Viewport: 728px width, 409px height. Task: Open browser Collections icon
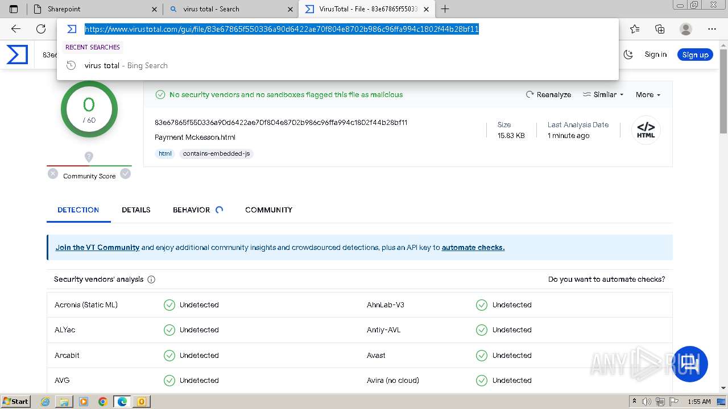(660, 29)
